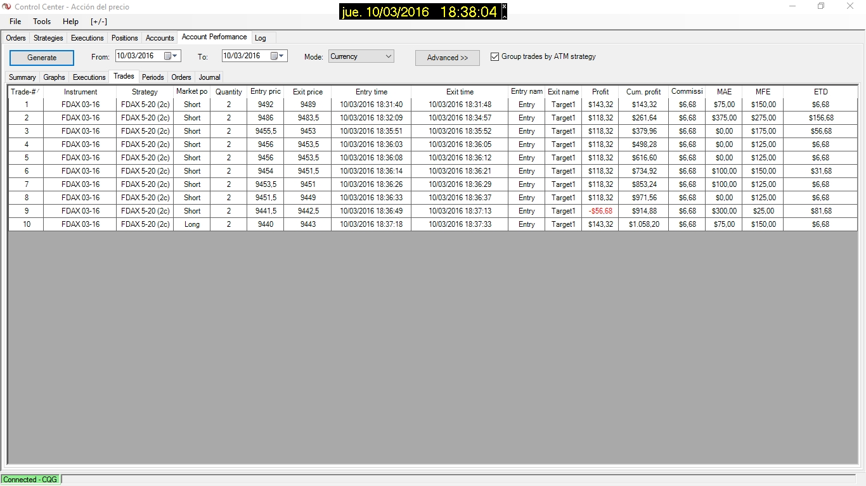The width and height of the screenshot is (866, 486).
Task: Expand the Mode Currency dropdown
Action: point(389,56)
